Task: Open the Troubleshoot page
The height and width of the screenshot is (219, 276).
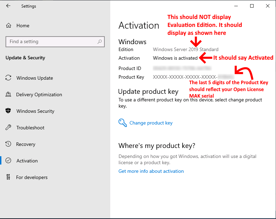Action: (x=30, y=128)
